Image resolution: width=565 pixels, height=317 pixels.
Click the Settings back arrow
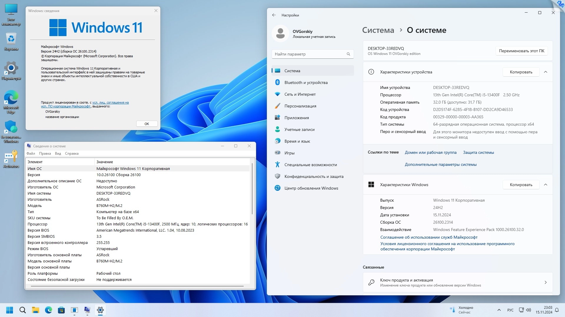274,15
